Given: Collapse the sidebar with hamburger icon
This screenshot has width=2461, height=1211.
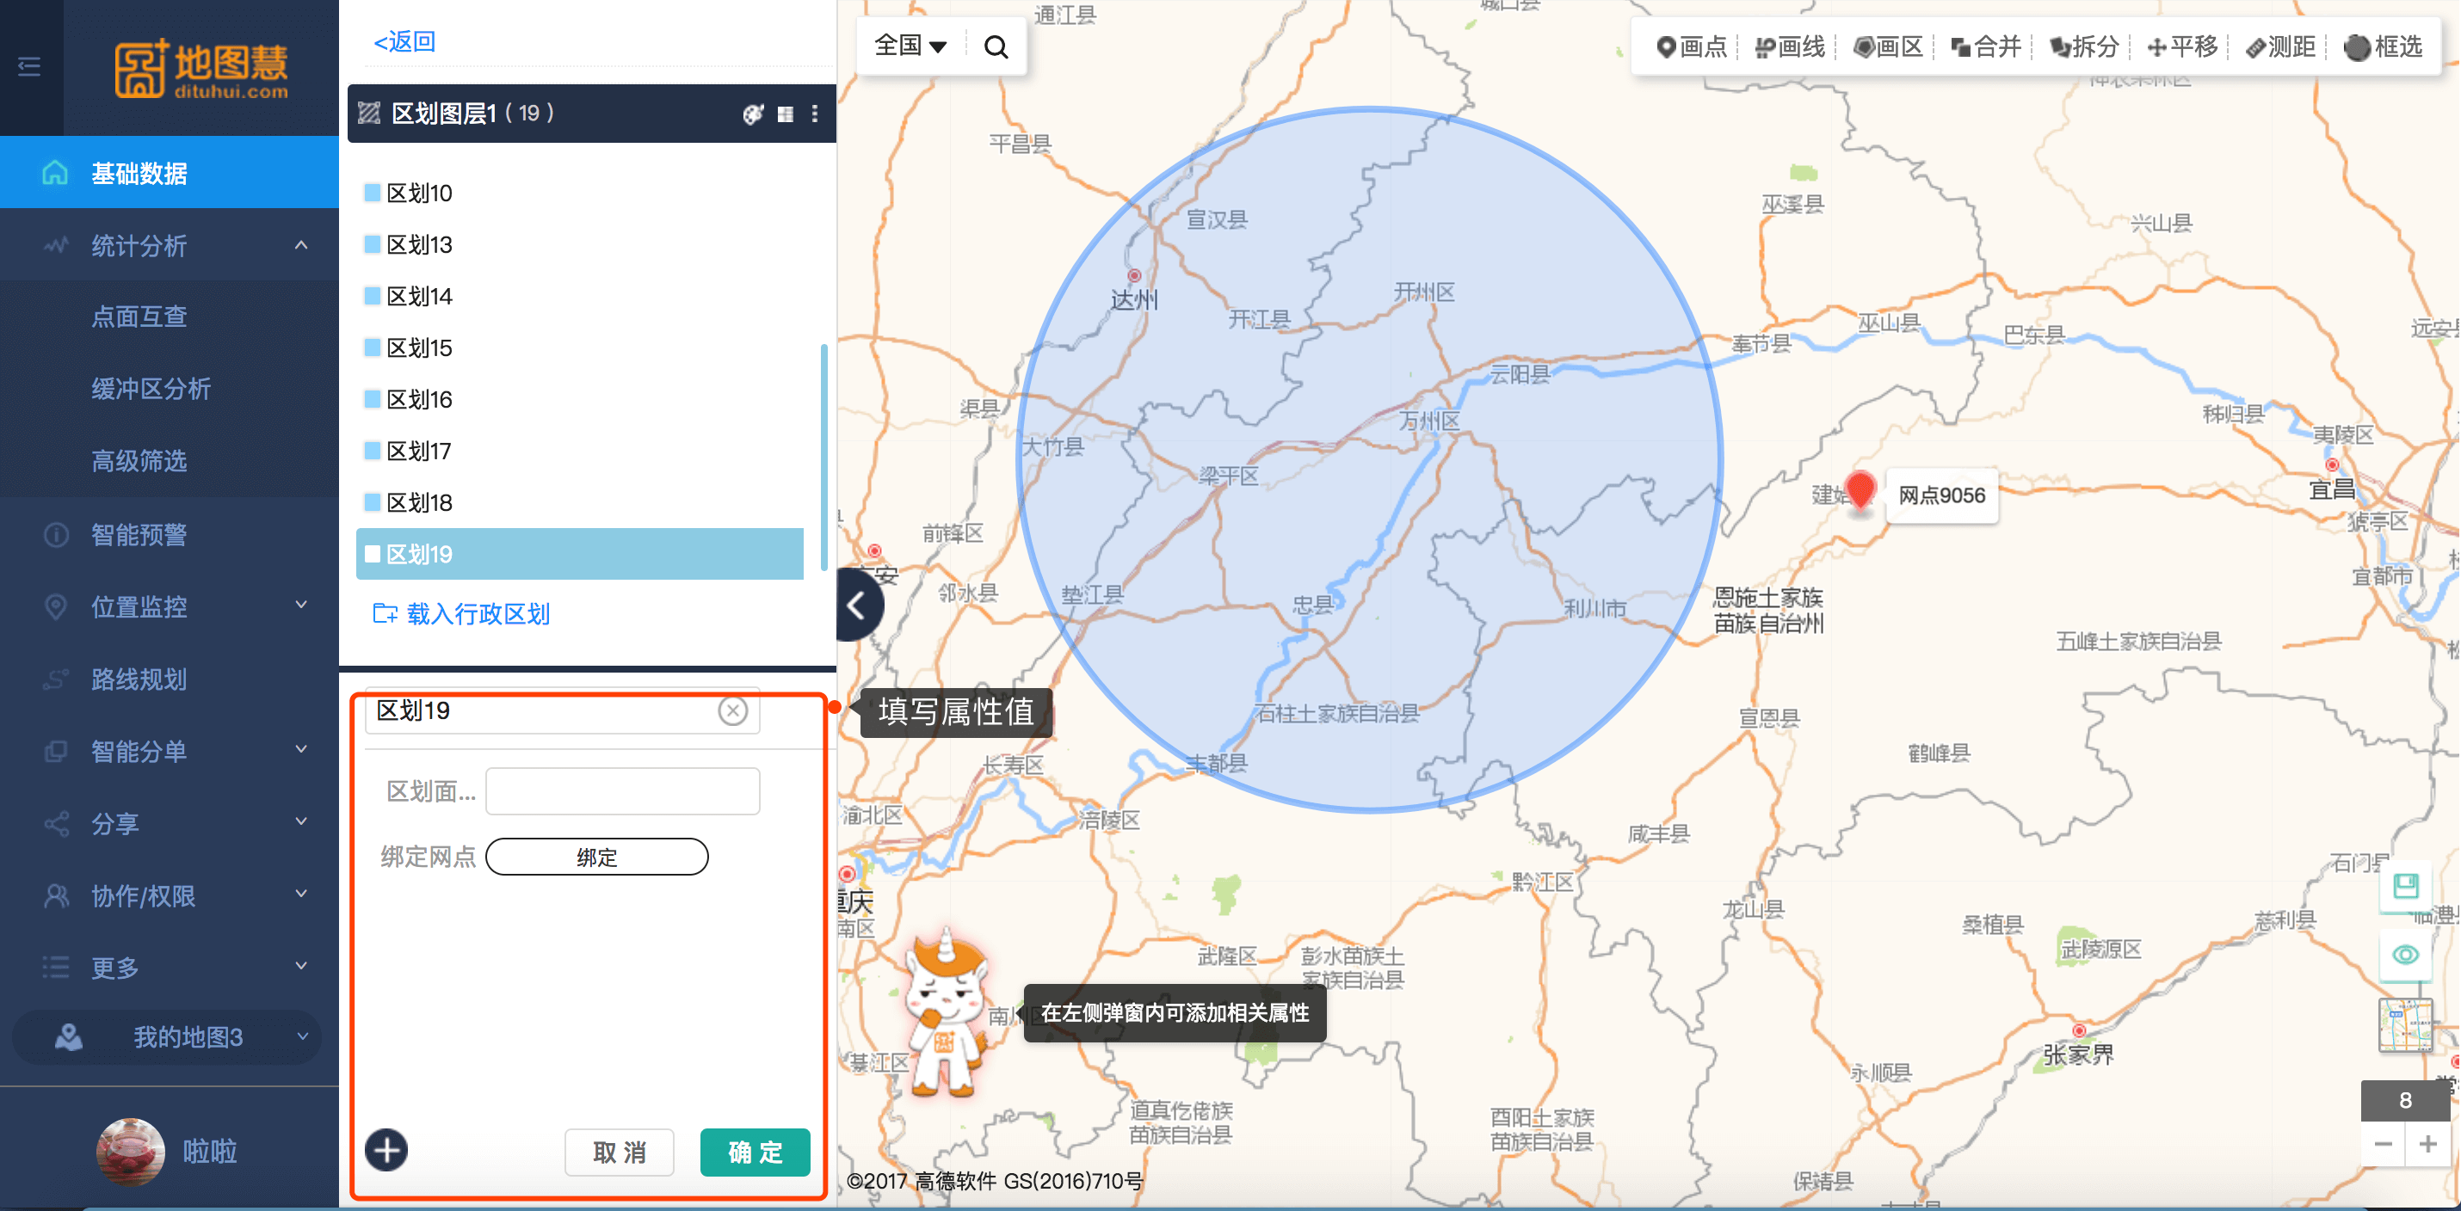Looking at the screenshot, I should pos(29,66).
